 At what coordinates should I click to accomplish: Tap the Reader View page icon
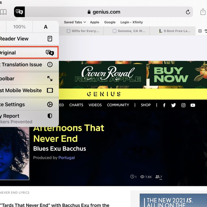(x=50, y=39)
